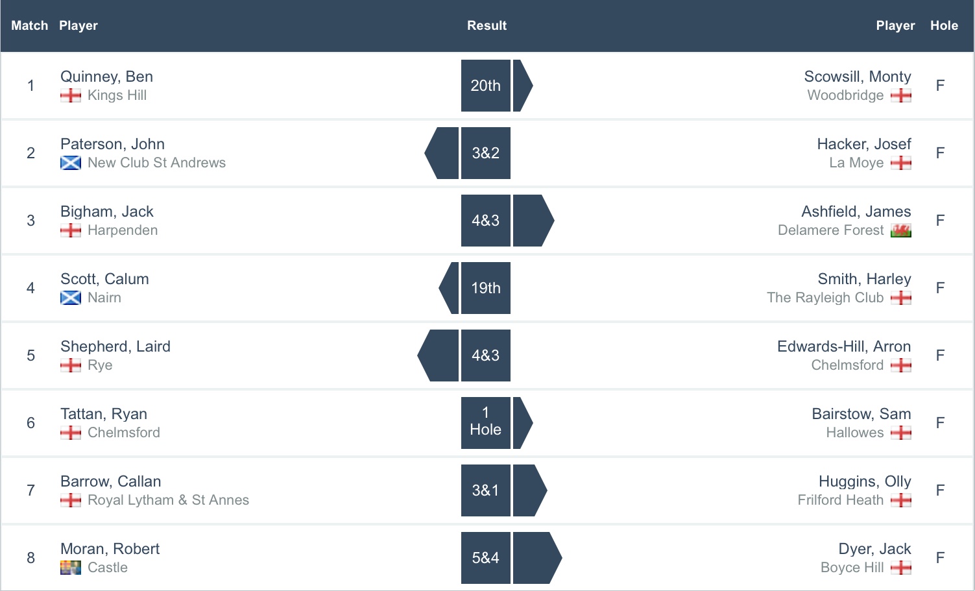
Task: Click the 19th hole result box
Action: 485,288
